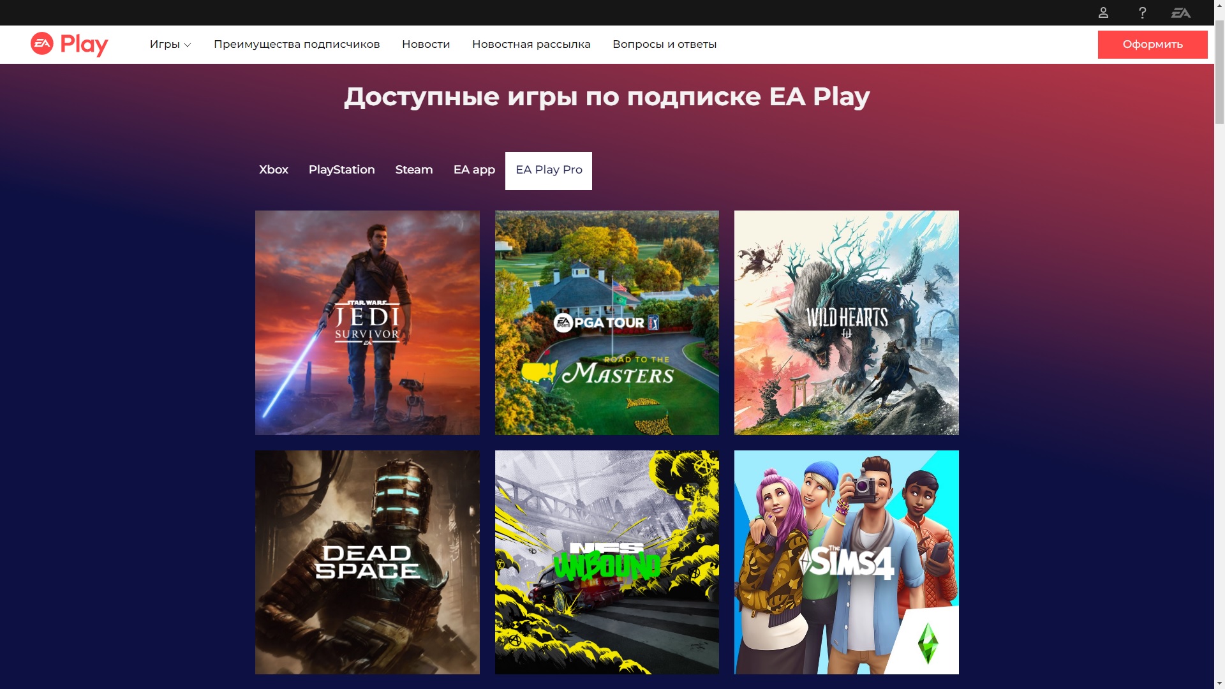The image size is (1225, 689).
Task: Switch to the PlayStation tab
Action: click(341, 170)
